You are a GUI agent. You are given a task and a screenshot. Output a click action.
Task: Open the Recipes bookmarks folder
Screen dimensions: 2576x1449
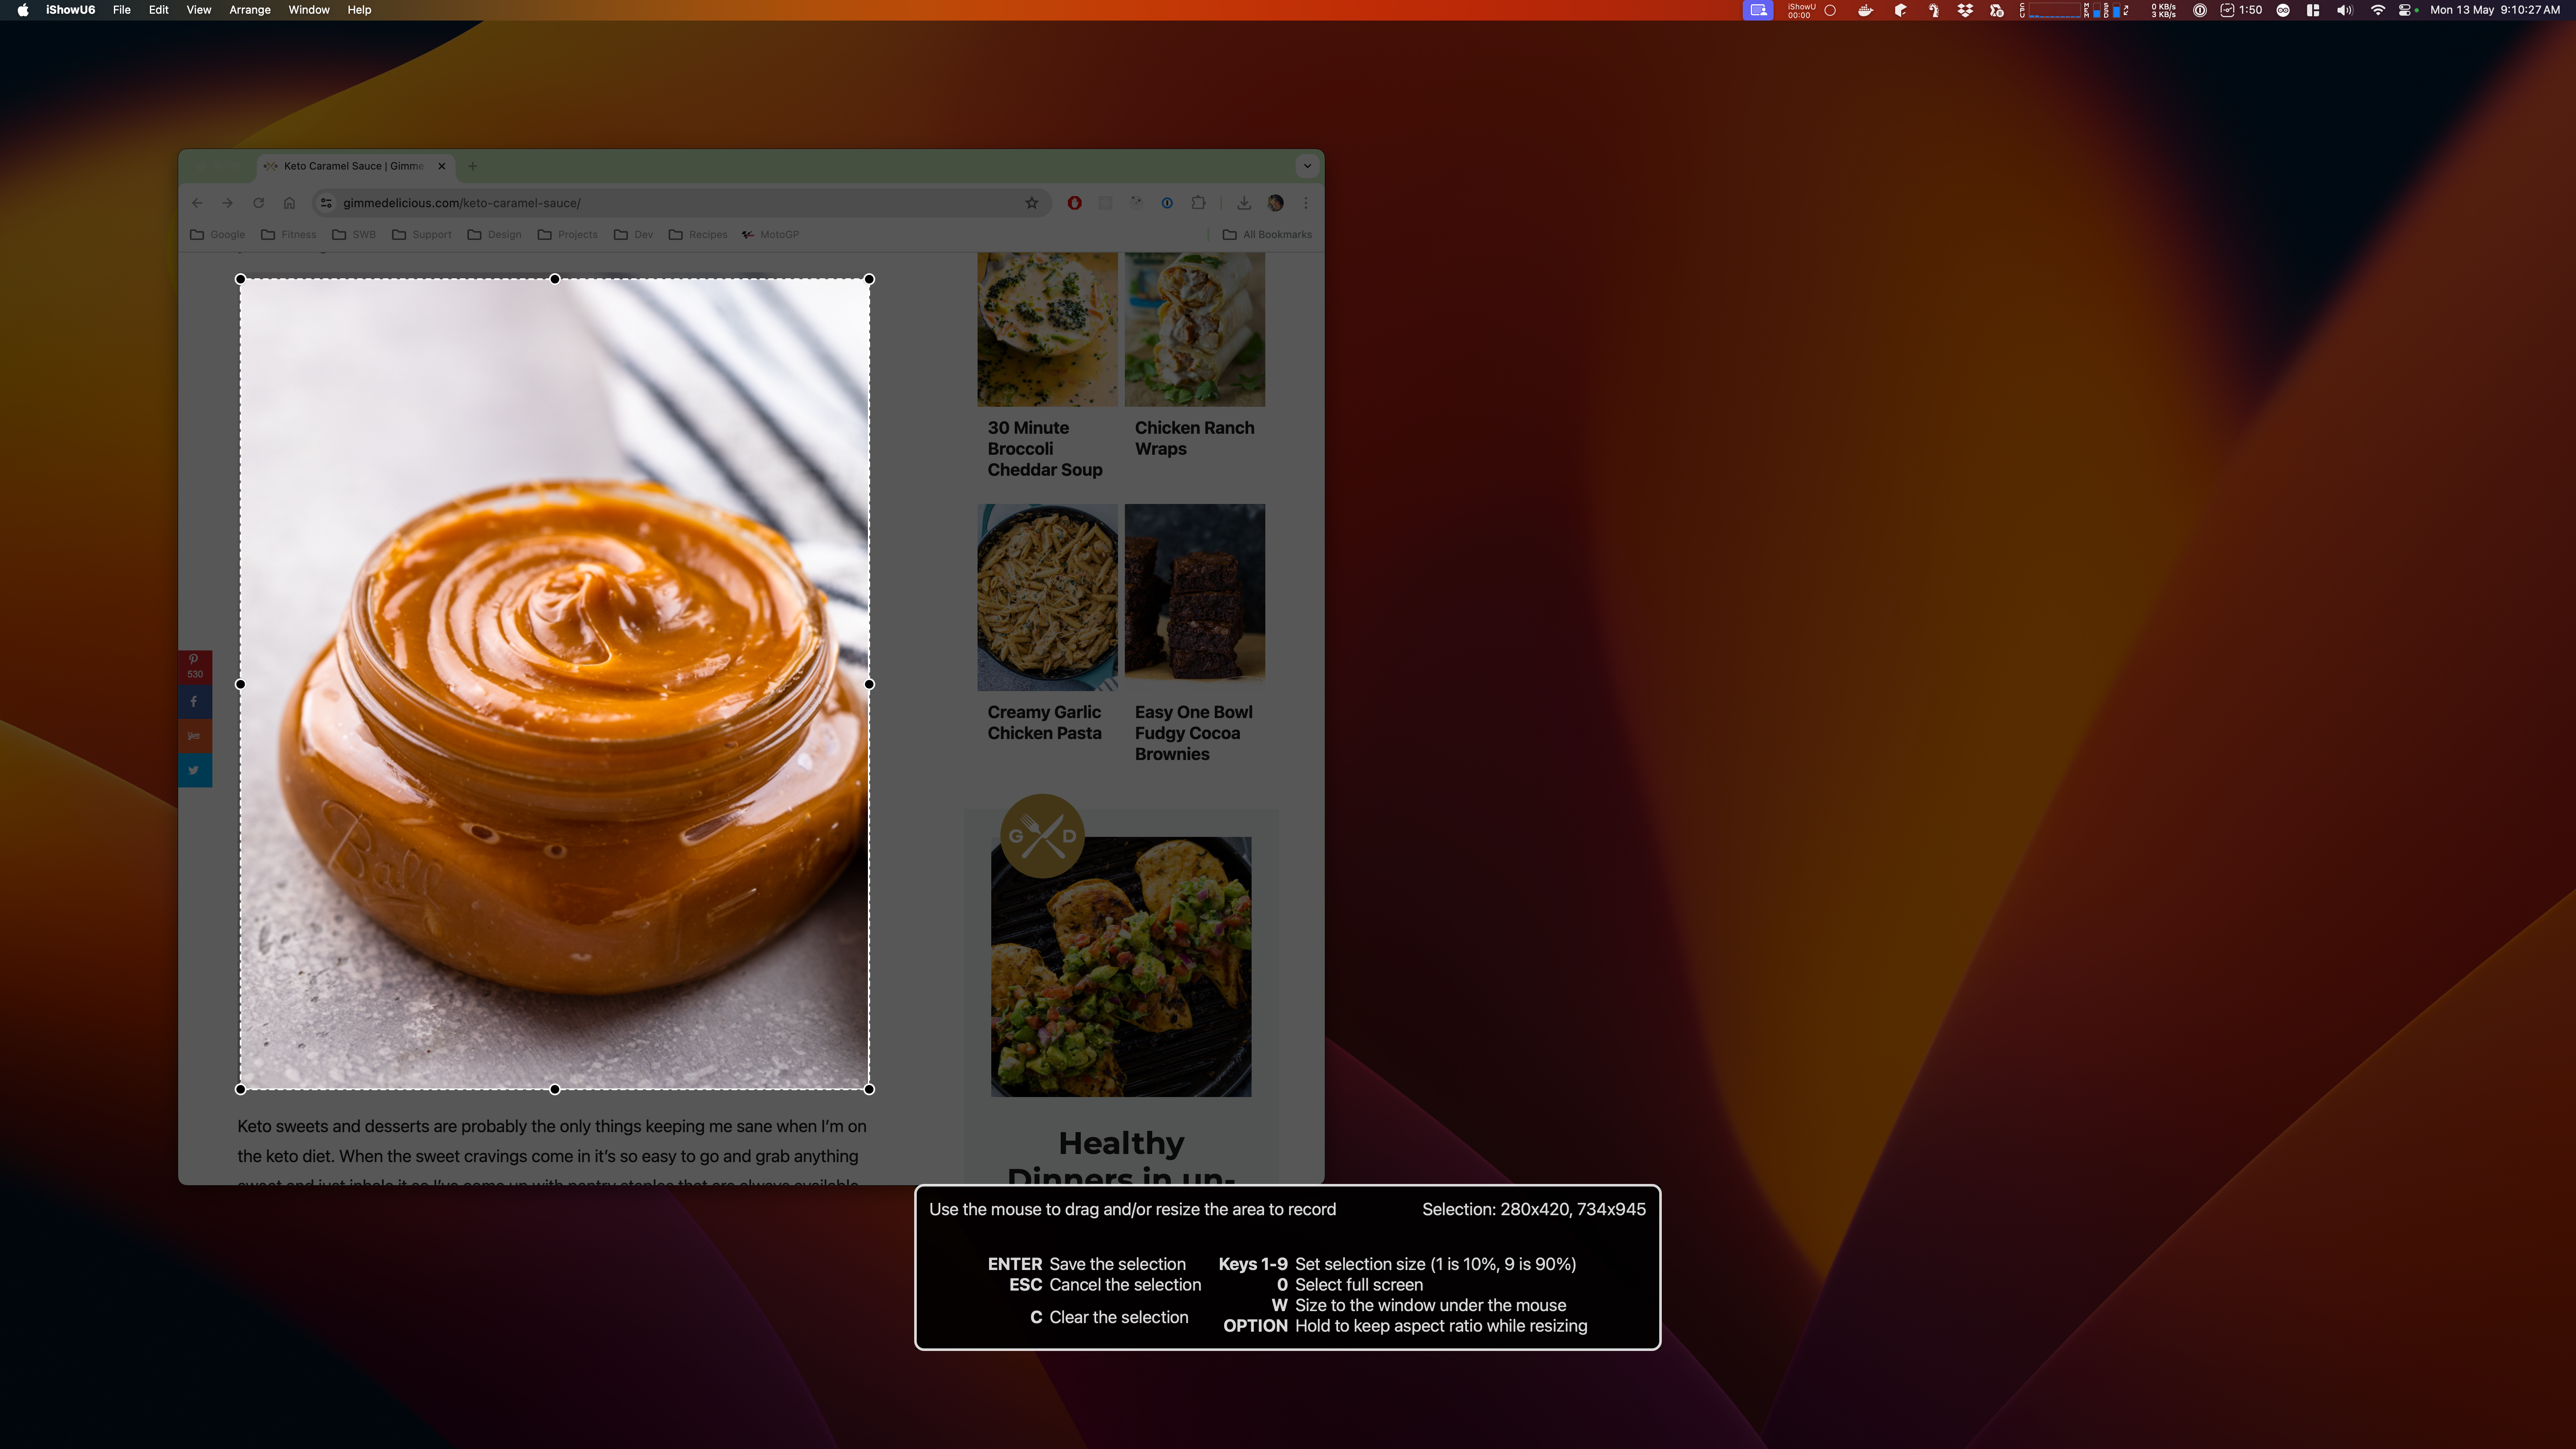tap(698, 235)
